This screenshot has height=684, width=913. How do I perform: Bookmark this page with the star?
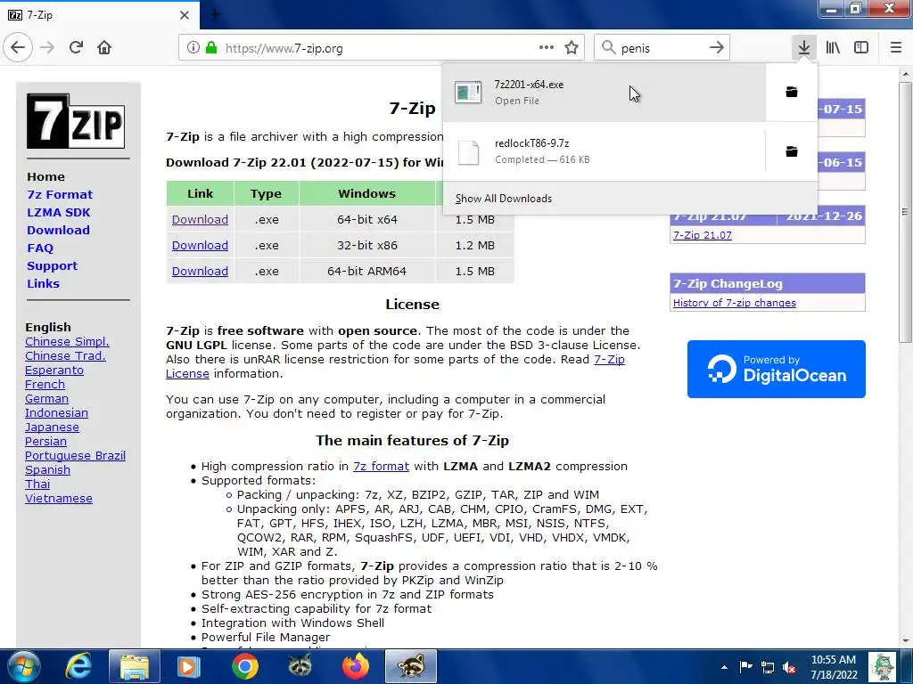pos(572,48)
